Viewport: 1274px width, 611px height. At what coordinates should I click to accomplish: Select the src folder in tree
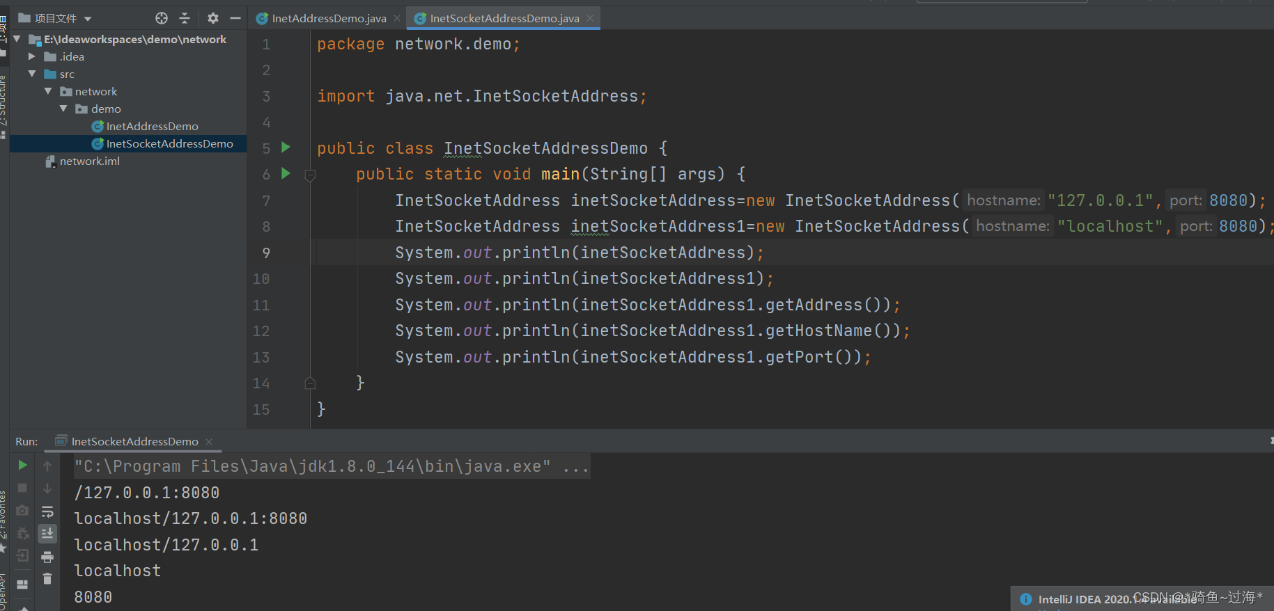(x=67, y=74)
